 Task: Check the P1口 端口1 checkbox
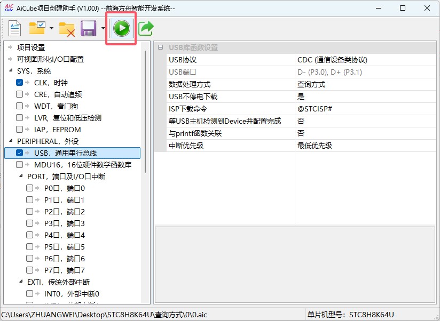point(29,200)
